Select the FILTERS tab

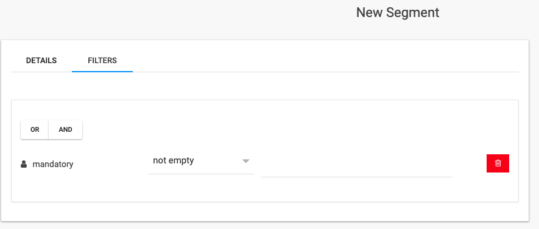click(102, 61)
